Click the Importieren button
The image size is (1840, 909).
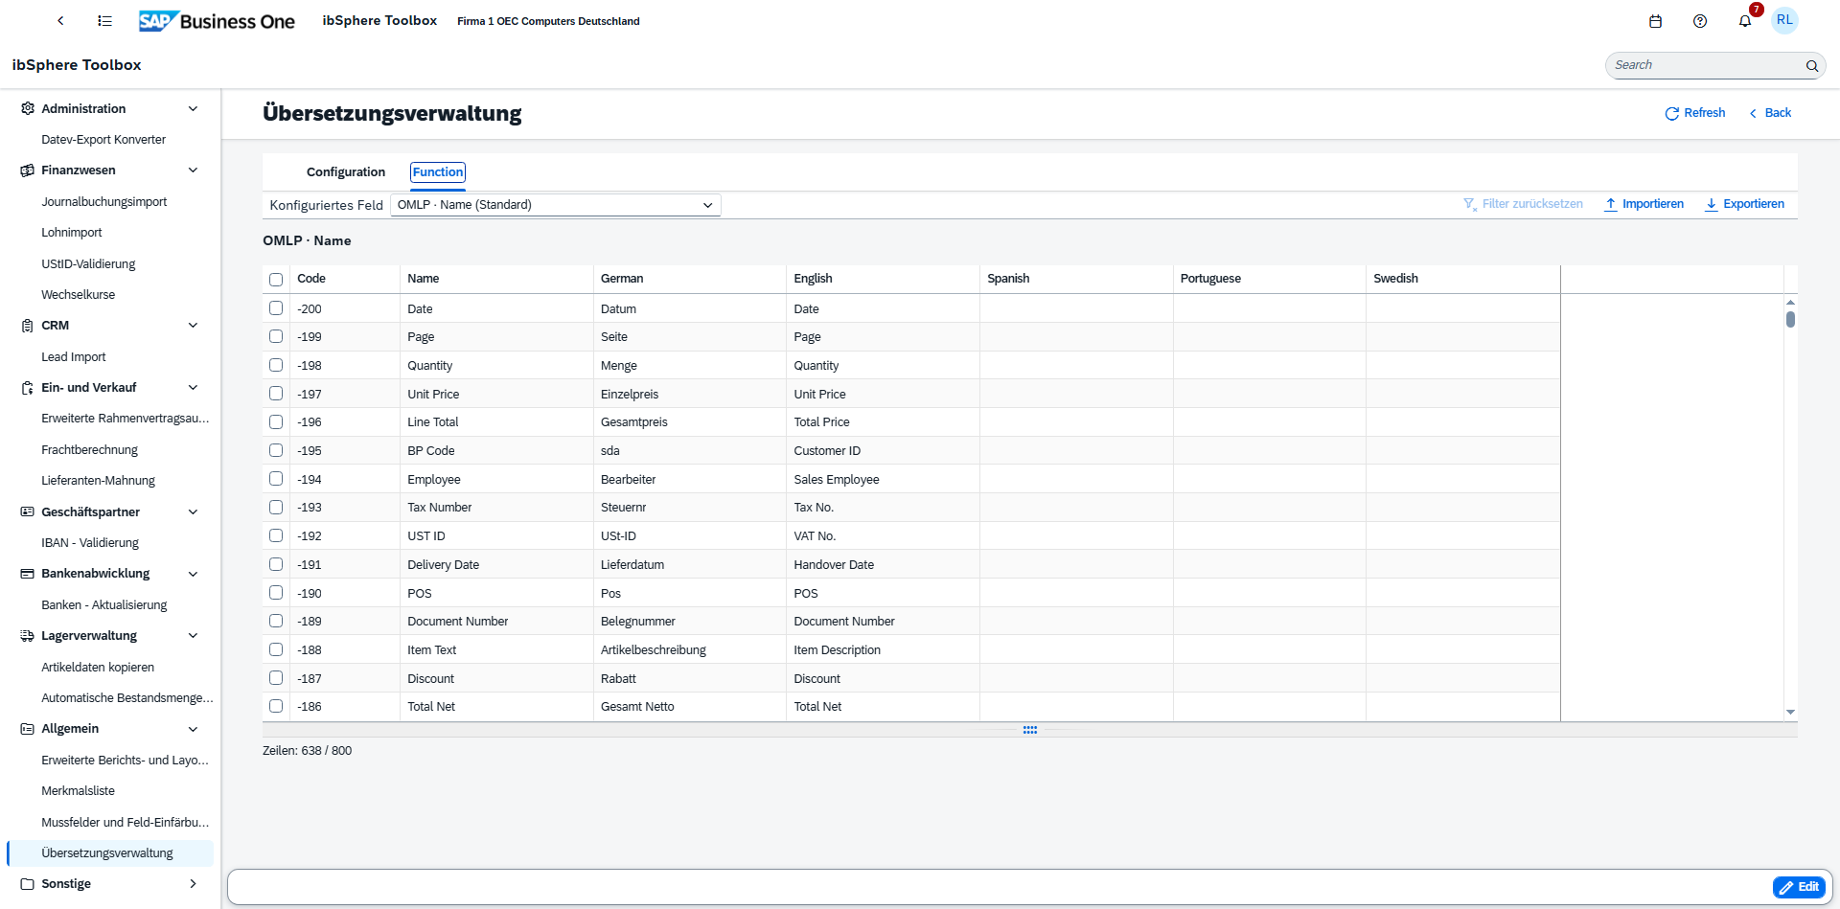(x=1644, y=204)
